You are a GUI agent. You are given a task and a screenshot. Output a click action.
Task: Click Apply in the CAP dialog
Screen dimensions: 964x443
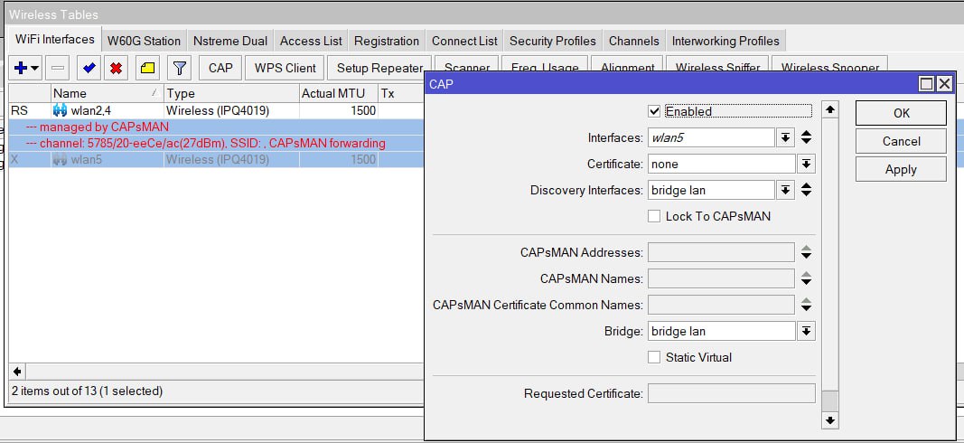coord(902,170)
